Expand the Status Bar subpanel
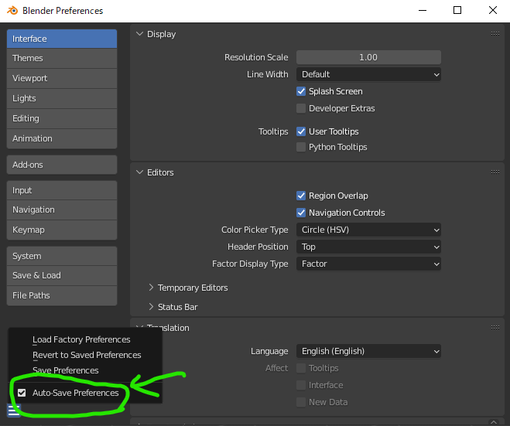510x426 pixels. click(151, 307)
